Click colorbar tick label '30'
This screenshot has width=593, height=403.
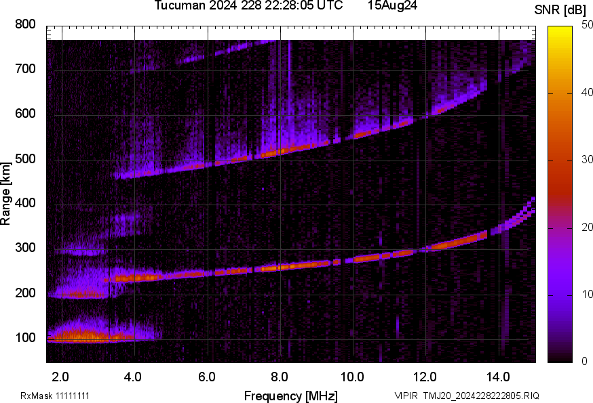587,160
